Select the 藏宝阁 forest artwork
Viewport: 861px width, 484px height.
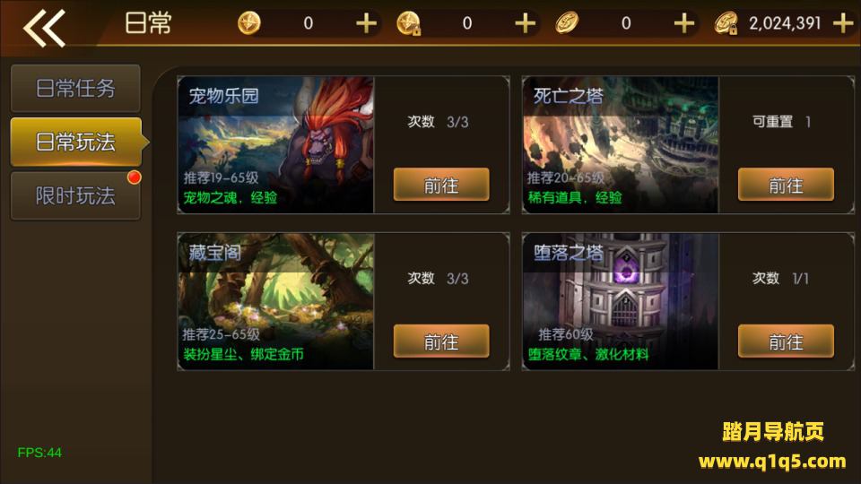pos(275,301)
